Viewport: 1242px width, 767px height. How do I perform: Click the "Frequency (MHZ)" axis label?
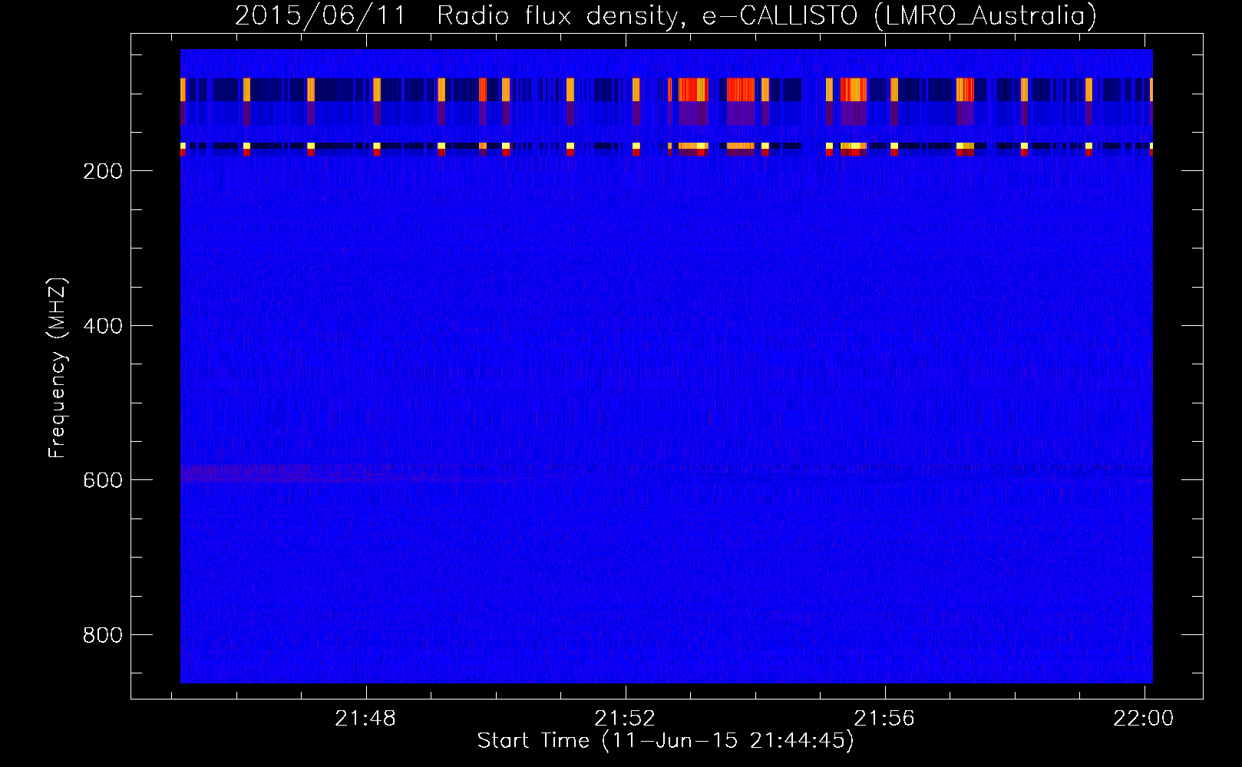tap(58, 367)
